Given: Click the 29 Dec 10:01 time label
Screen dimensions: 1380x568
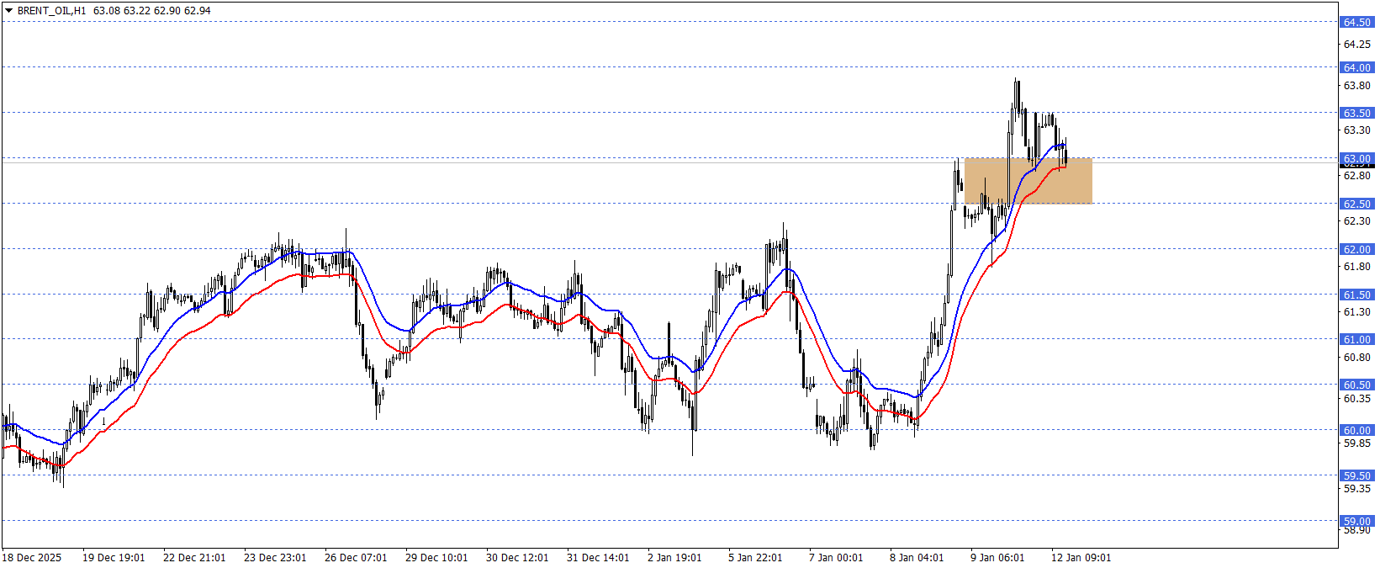Looking at the screenshot, I should pos(436,558).
